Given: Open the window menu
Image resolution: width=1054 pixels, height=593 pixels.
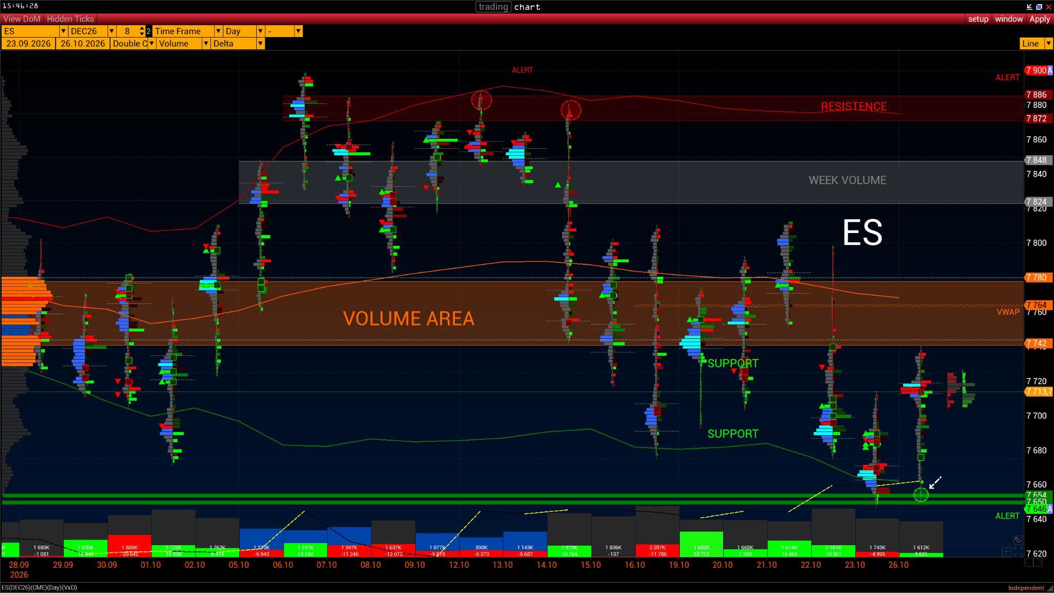Looking at the screenshot, I should 1009,19.
